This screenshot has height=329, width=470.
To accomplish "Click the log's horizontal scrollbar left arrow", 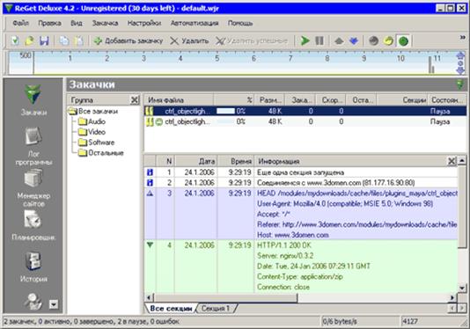I will tap(149, 297).
